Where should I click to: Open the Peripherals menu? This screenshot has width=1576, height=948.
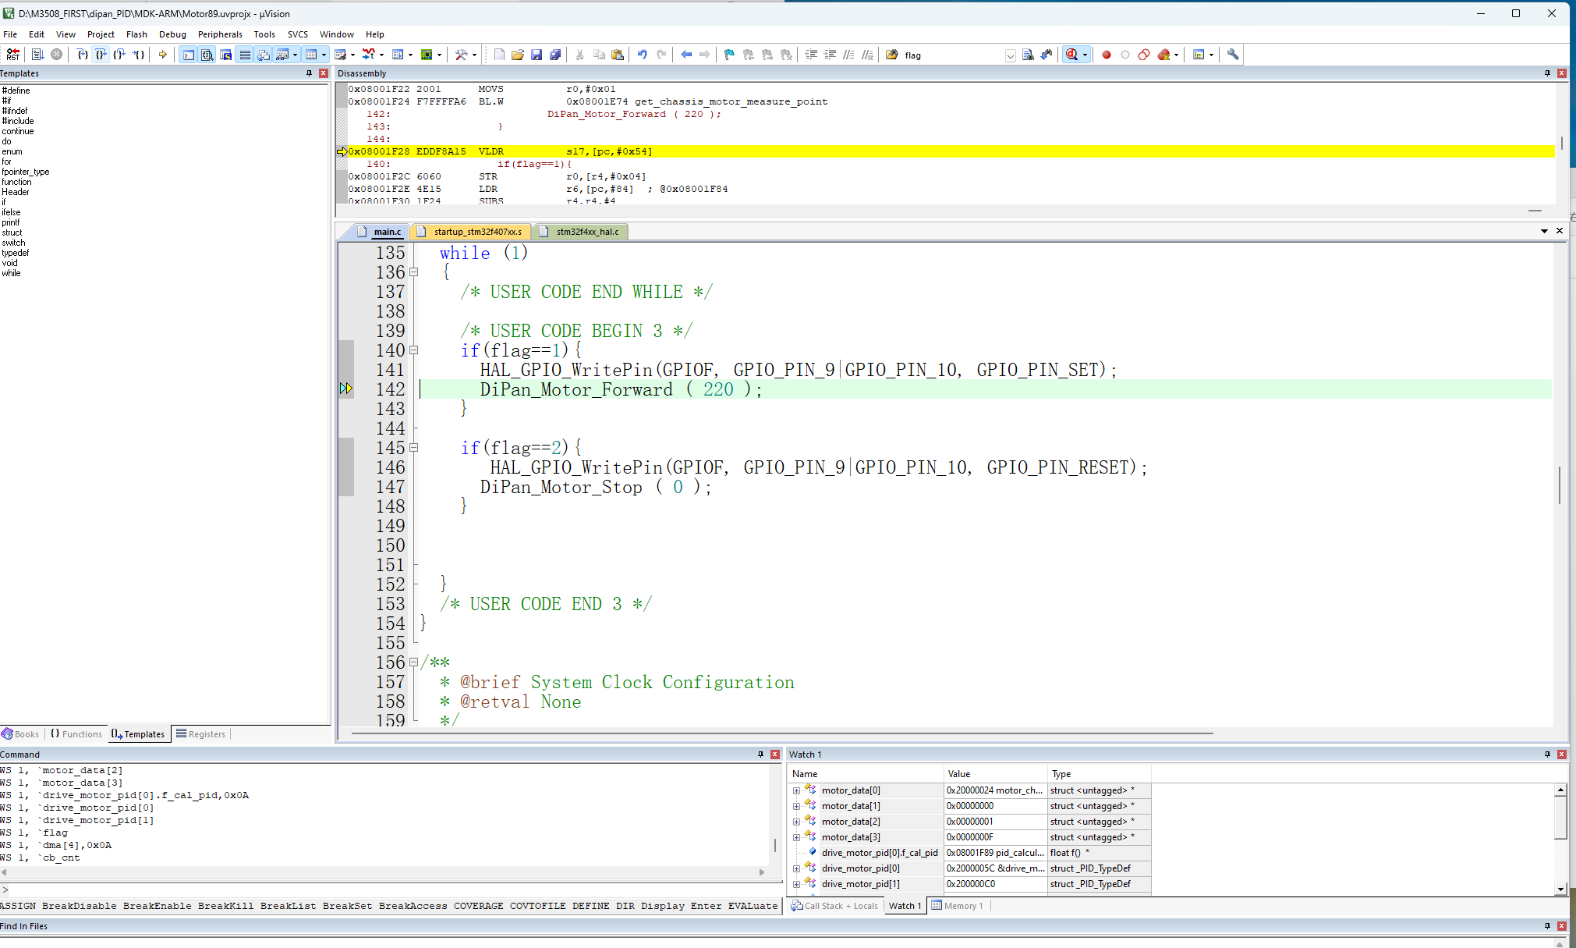coord(220,34)
